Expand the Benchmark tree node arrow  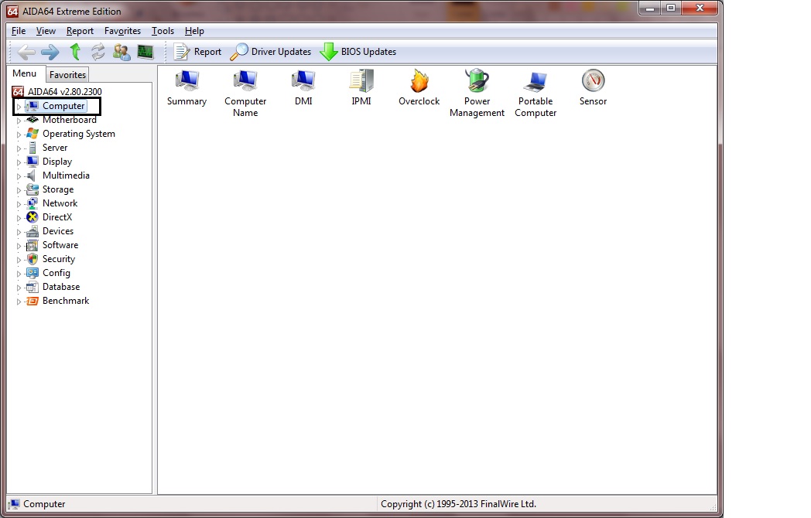point(19,302)
